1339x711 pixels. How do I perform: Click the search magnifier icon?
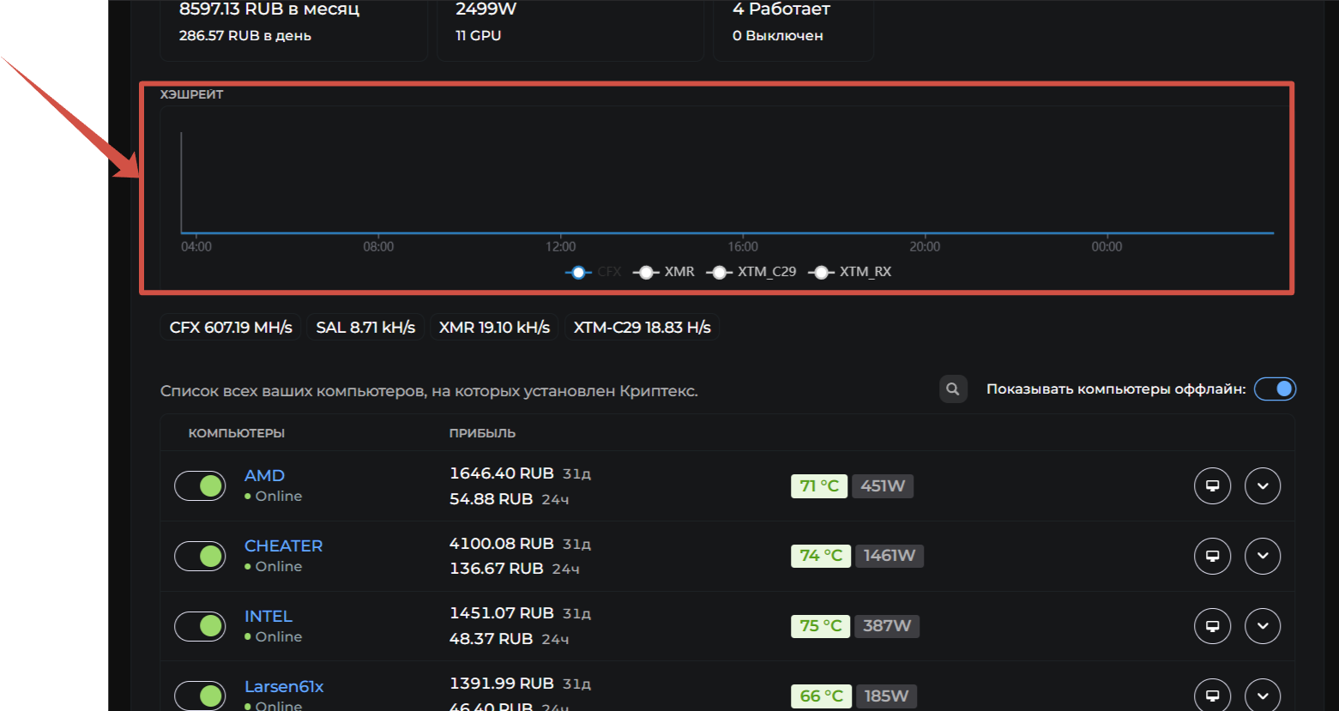(952, 389)
